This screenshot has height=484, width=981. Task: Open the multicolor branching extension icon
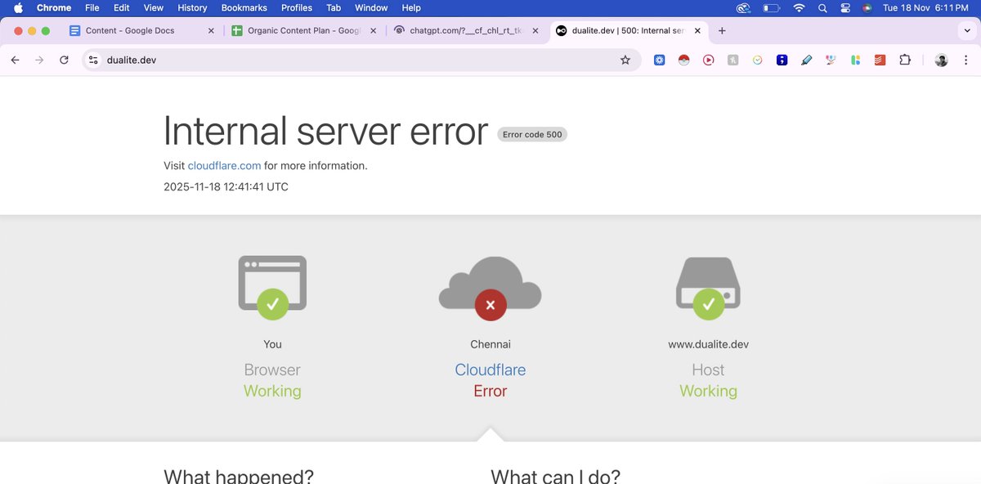click(831, 60)
